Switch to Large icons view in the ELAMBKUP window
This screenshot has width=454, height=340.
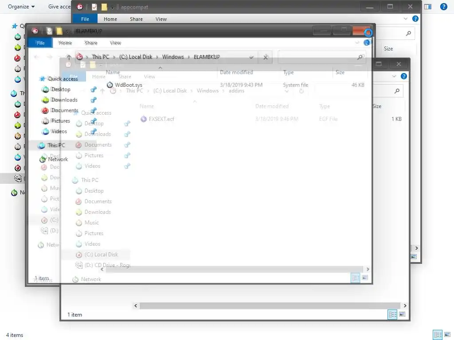(x=365, y=278)
